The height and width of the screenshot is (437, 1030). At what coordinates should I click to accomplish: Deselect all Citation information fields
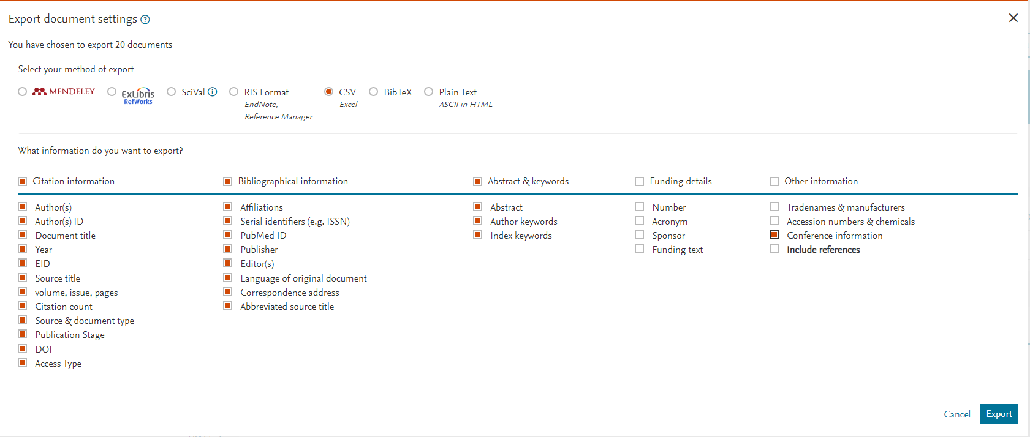(x=23, y=181)
